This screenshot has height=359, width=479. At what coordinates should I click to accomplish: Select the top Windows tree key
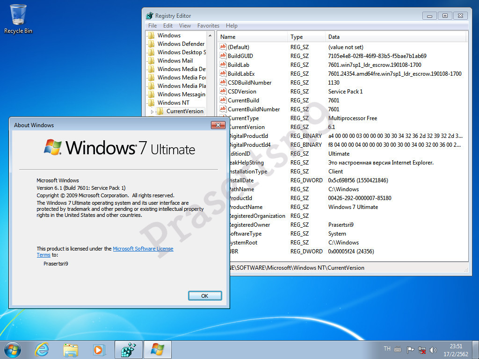[169, 36]
